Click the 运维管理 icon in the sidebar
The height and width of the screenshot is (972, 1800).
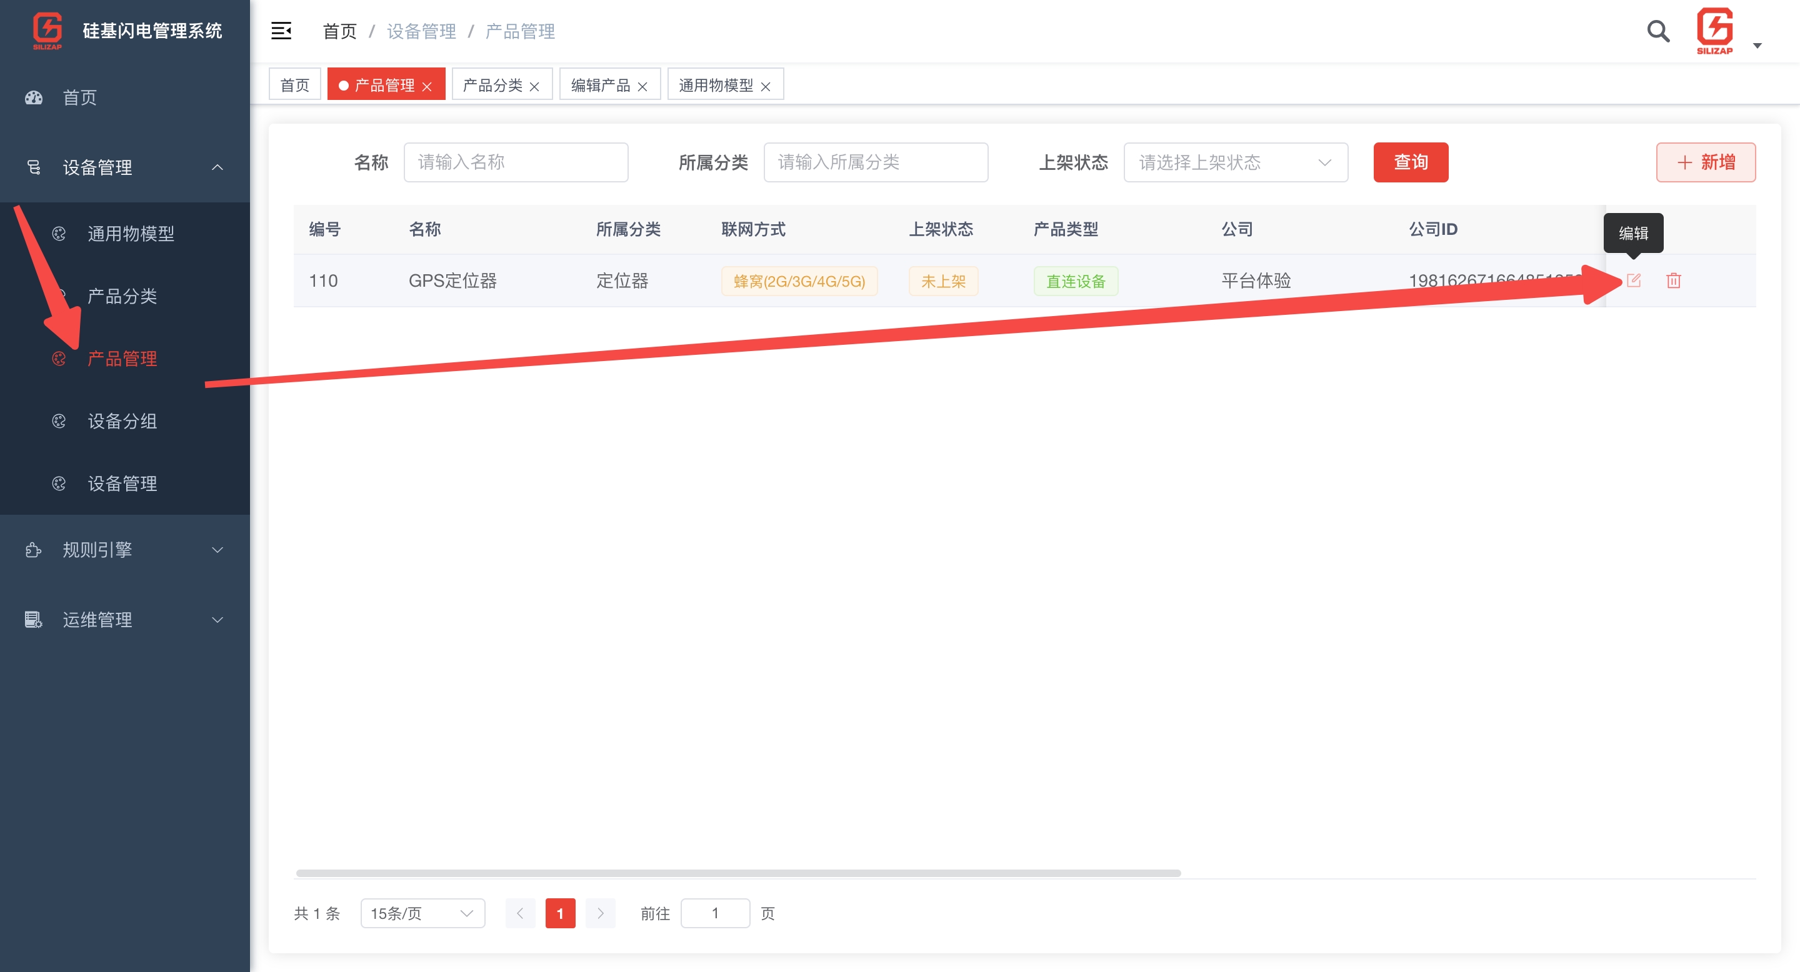tap(33, 620)
